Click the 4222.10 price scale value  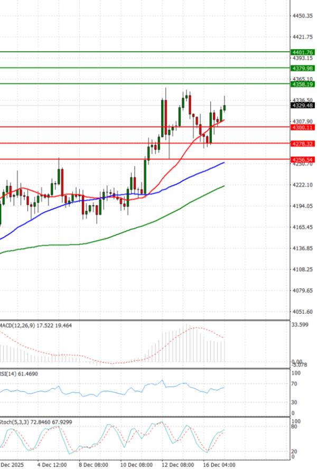click(303, 185)
